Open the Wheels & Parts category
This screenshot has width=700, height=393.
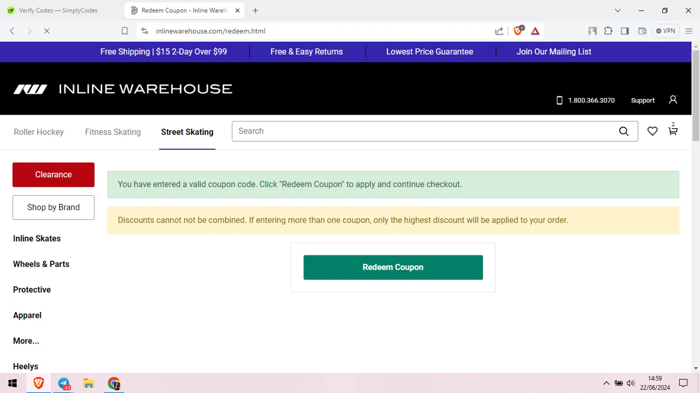(41, 264)
